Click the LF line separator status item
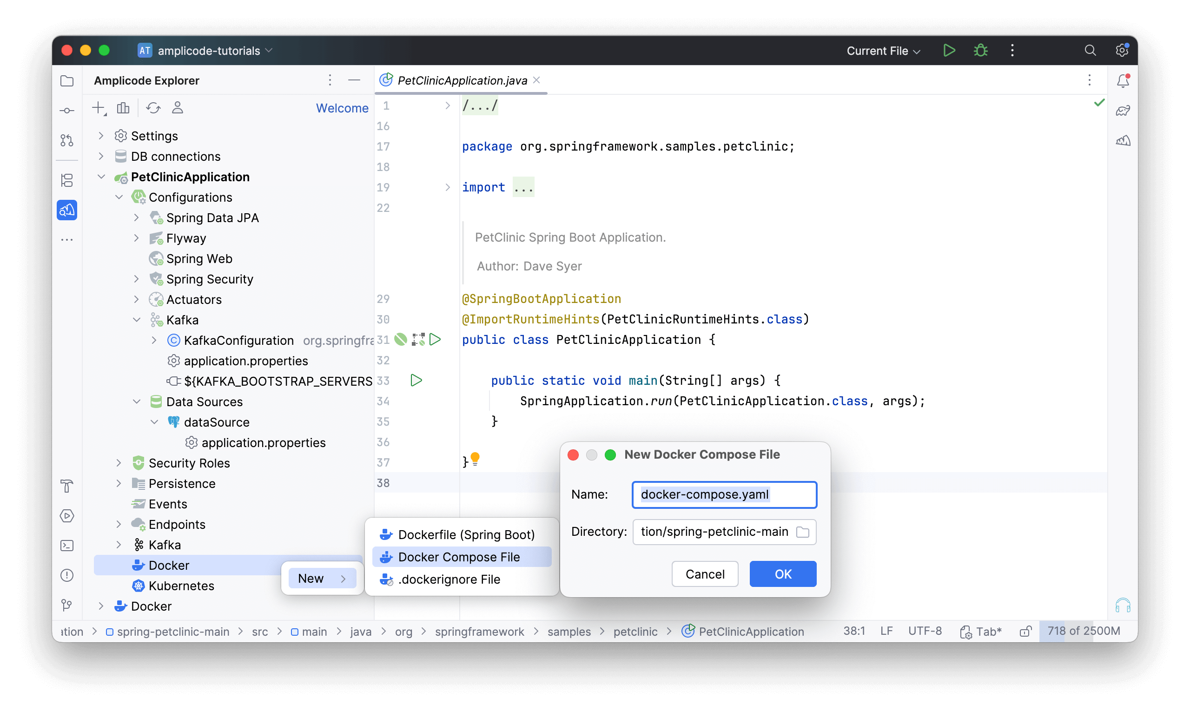 tap(886, 631)
